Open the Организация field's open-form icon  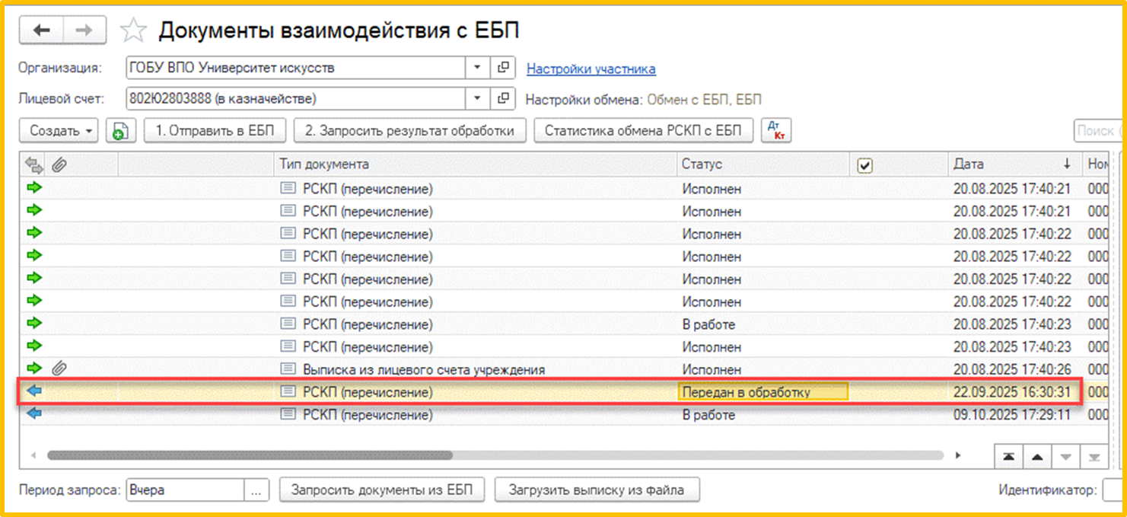(x=502, y=68)
